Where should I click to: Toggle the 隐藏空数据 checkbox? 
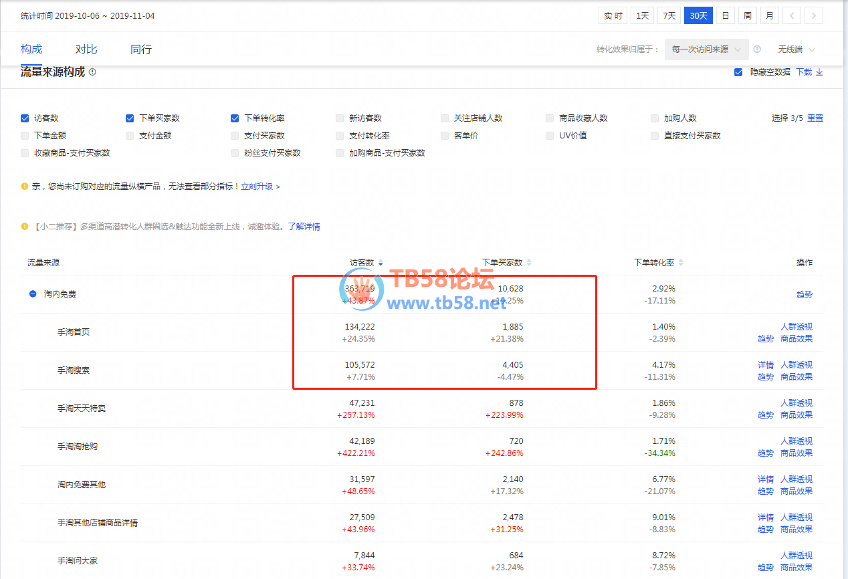tap(738, 72)
